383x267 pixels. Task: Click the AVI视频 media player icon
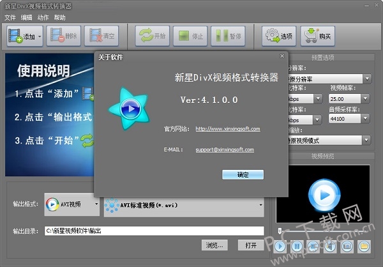point(52,204)
